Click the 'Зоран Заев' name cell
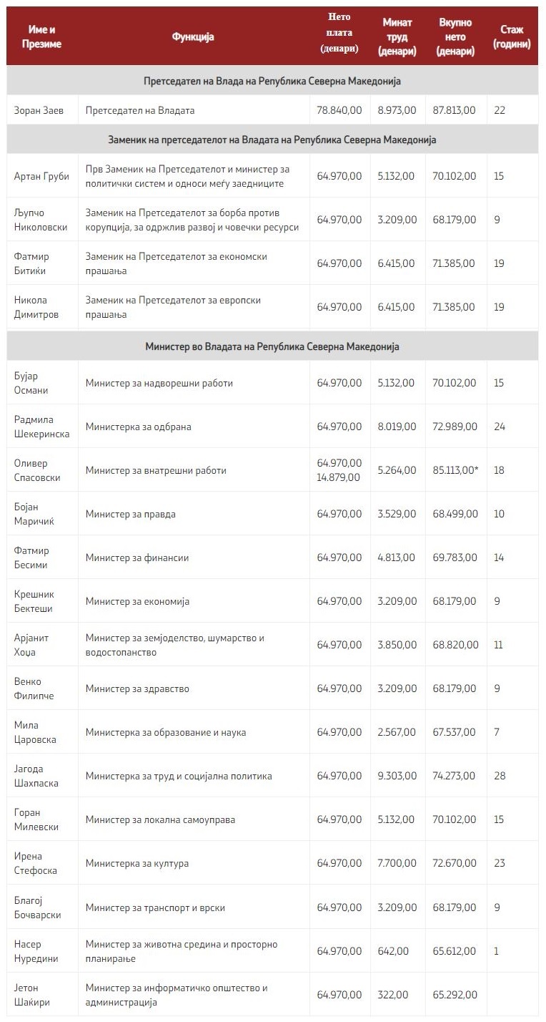Screen dimensions: 546x1022 39,110
